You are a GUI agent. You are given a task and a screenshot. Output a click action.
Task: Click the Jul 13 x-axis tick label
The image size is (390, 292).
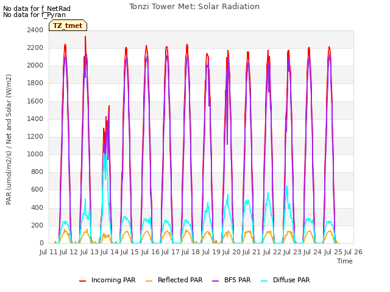(x=90, y=252)
